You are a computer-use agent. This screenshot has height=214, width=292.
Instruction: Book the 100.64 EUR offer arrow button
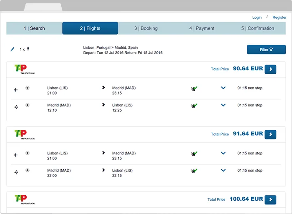point(270,200)
